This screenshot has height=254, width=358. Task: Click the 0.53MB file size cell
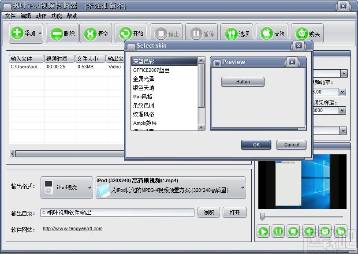click(86, 67)
